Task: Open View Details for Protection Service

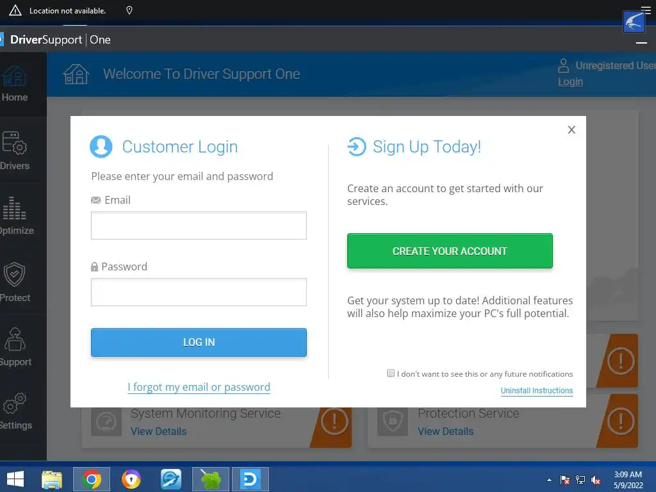Action: 446,431
